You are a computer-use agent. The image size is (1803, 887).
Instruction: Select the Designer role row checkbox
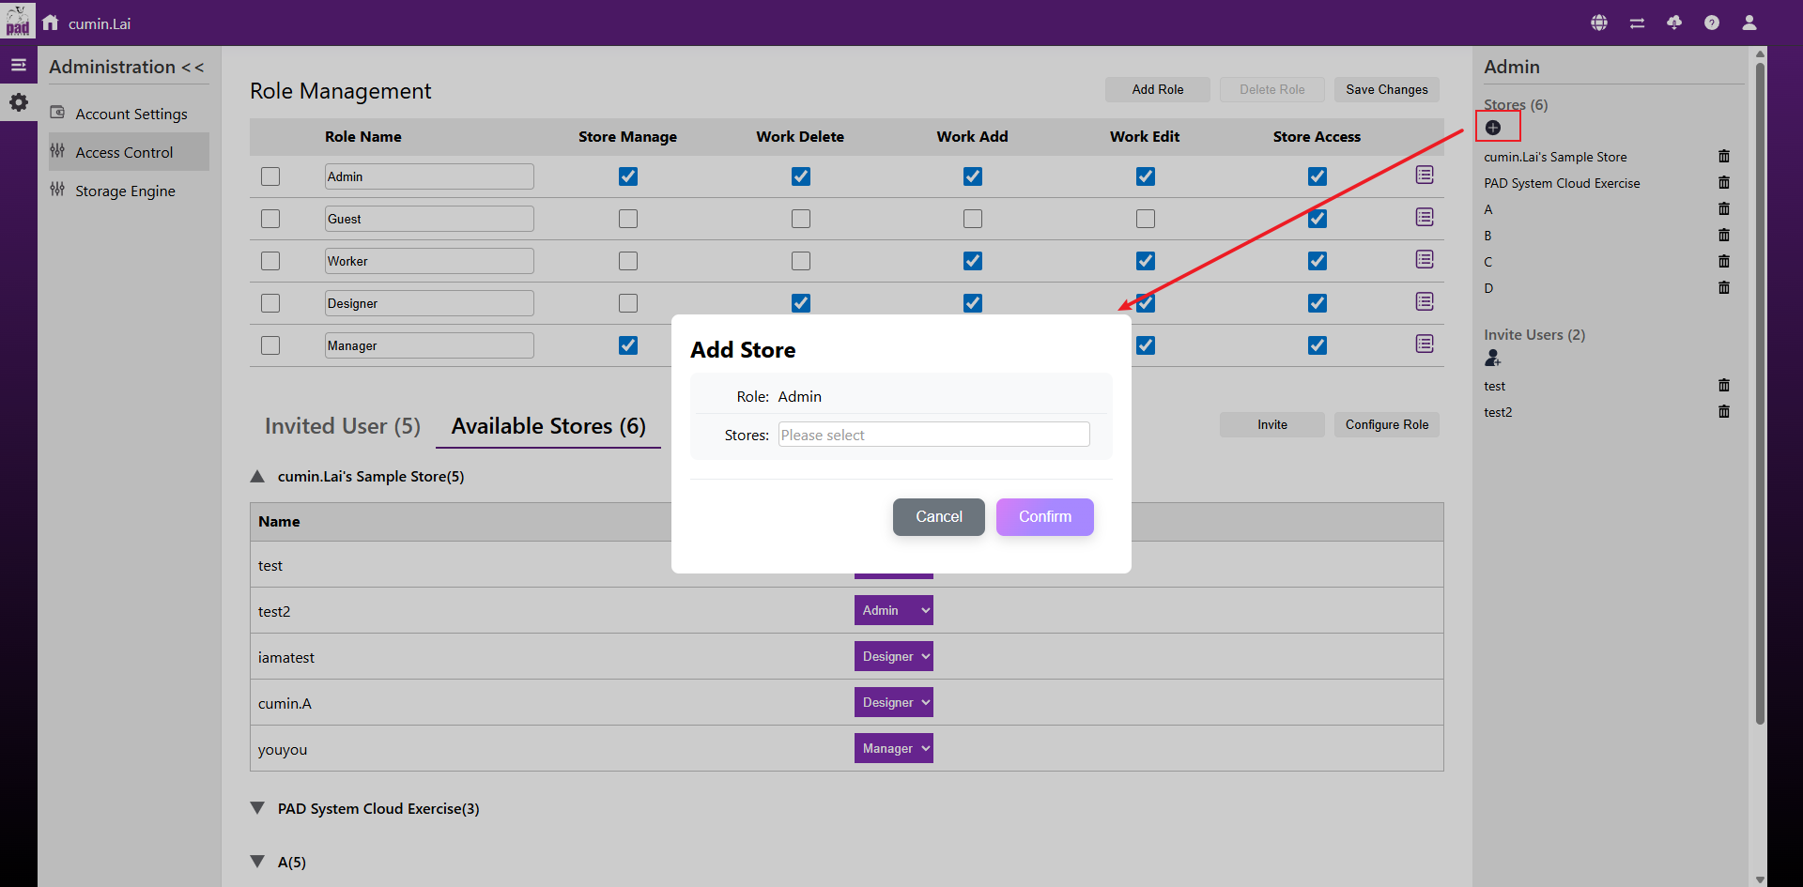tap(270, 303)
